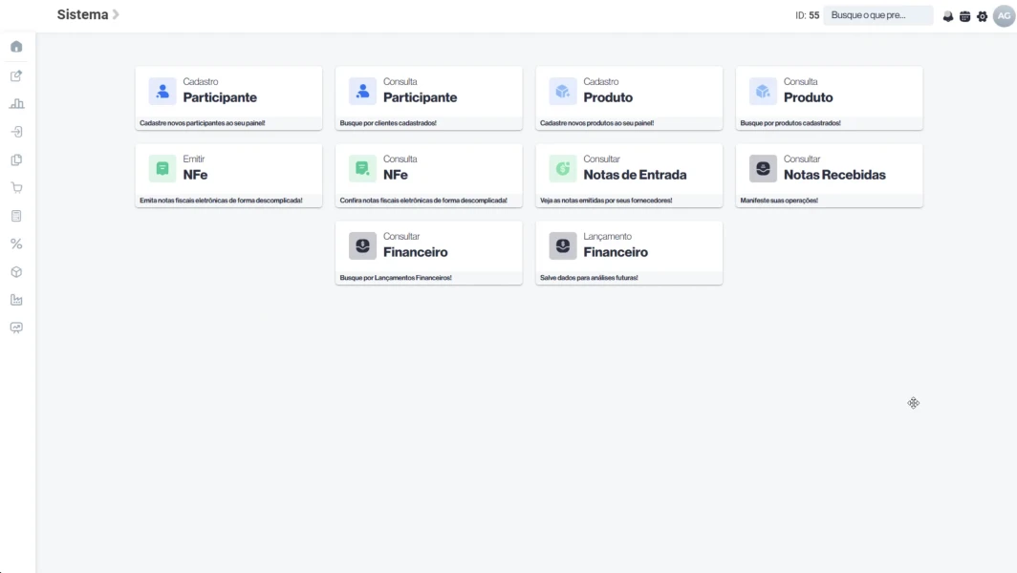Viewport: 1017px width, 573px height.
Task: Open settings via the gear icon
Action: click(982, 16)
